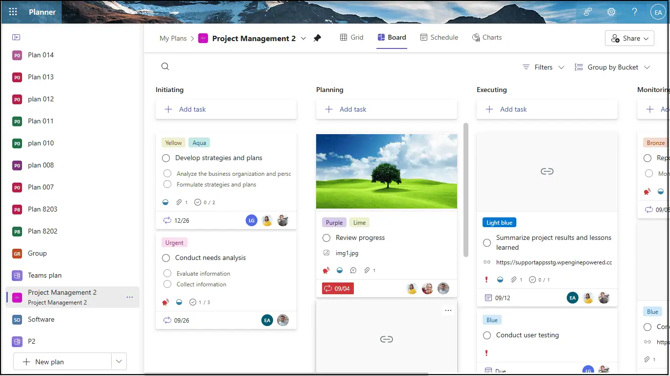Mark Review progress task complete
670x376 pixels.
click(x=326, y=238)
